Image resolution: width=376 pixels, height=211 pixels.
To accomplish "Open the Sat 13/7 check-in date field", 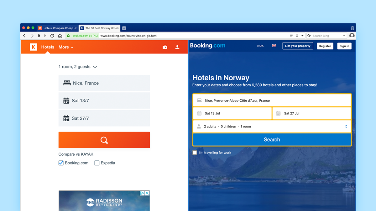I will coord(104,101).
